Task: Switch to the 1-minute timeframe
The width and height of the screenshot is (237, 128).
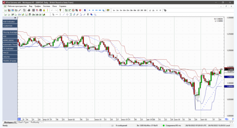Action: [x=114, y=10]
